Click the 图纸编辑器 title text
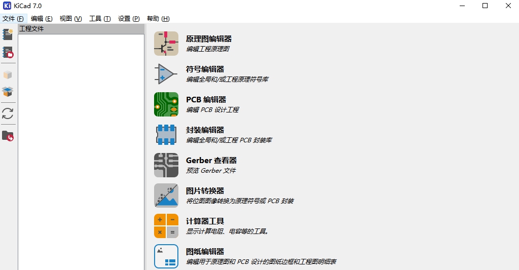 [205, 252]
